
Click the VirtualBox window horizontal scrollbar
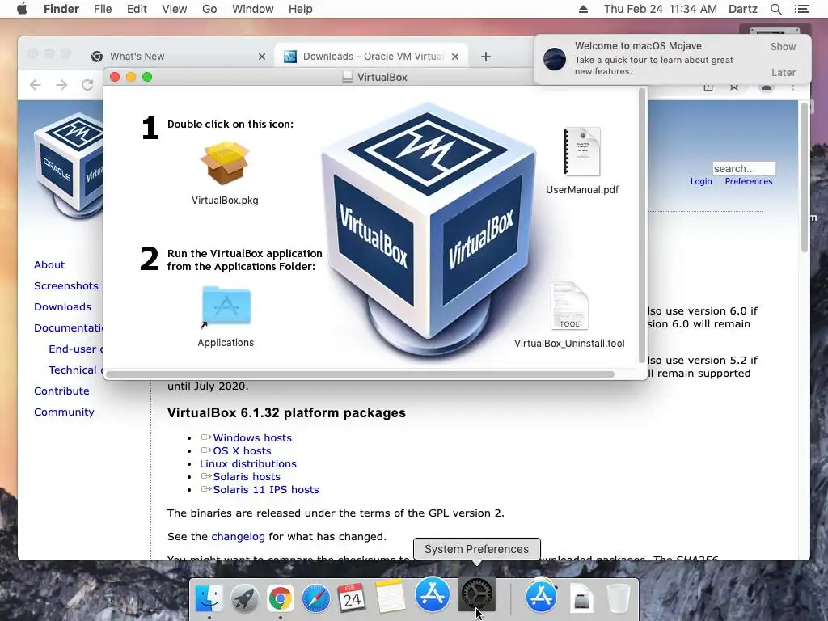click(x=360, y=374)
